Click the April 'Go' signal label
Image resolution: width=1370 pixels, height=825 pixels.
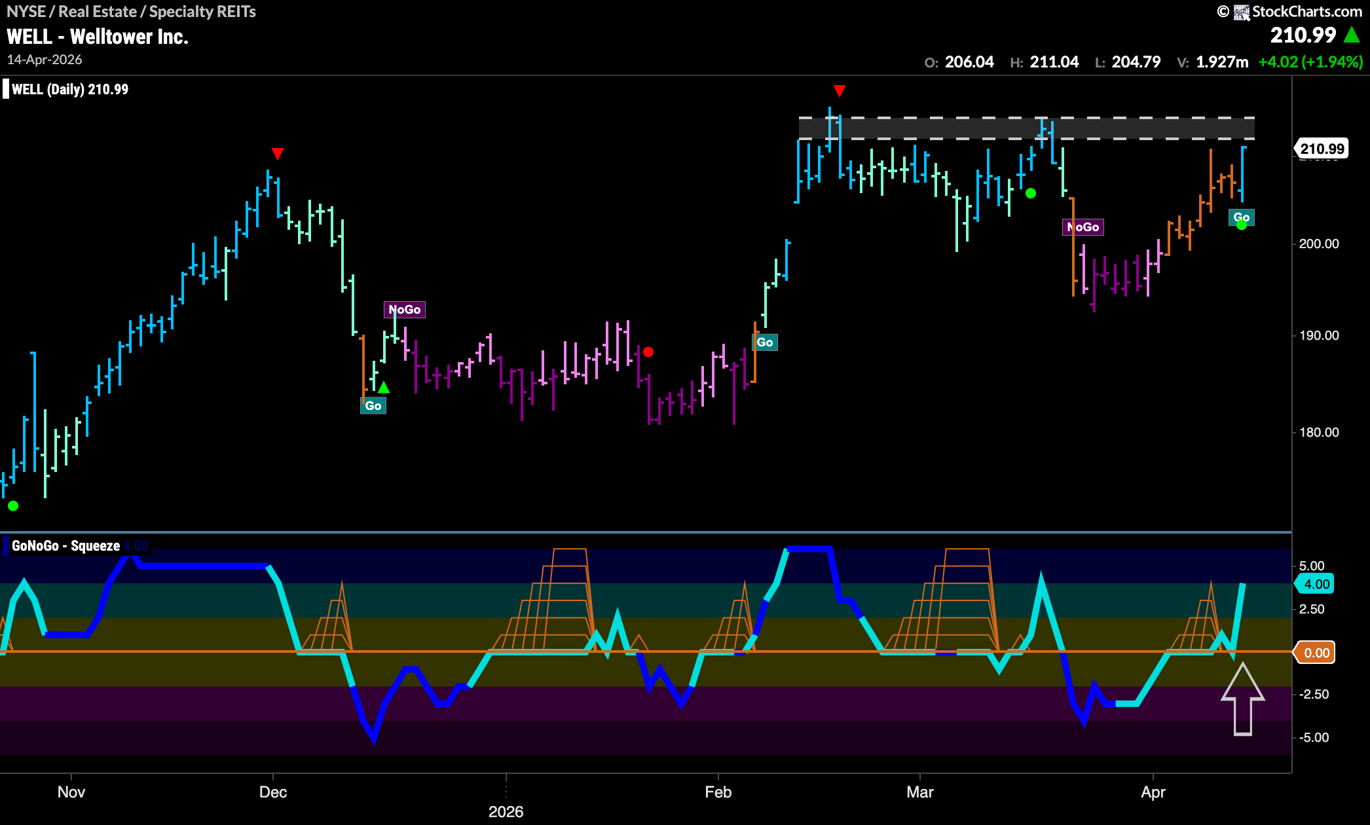(x=1242, y=217)
